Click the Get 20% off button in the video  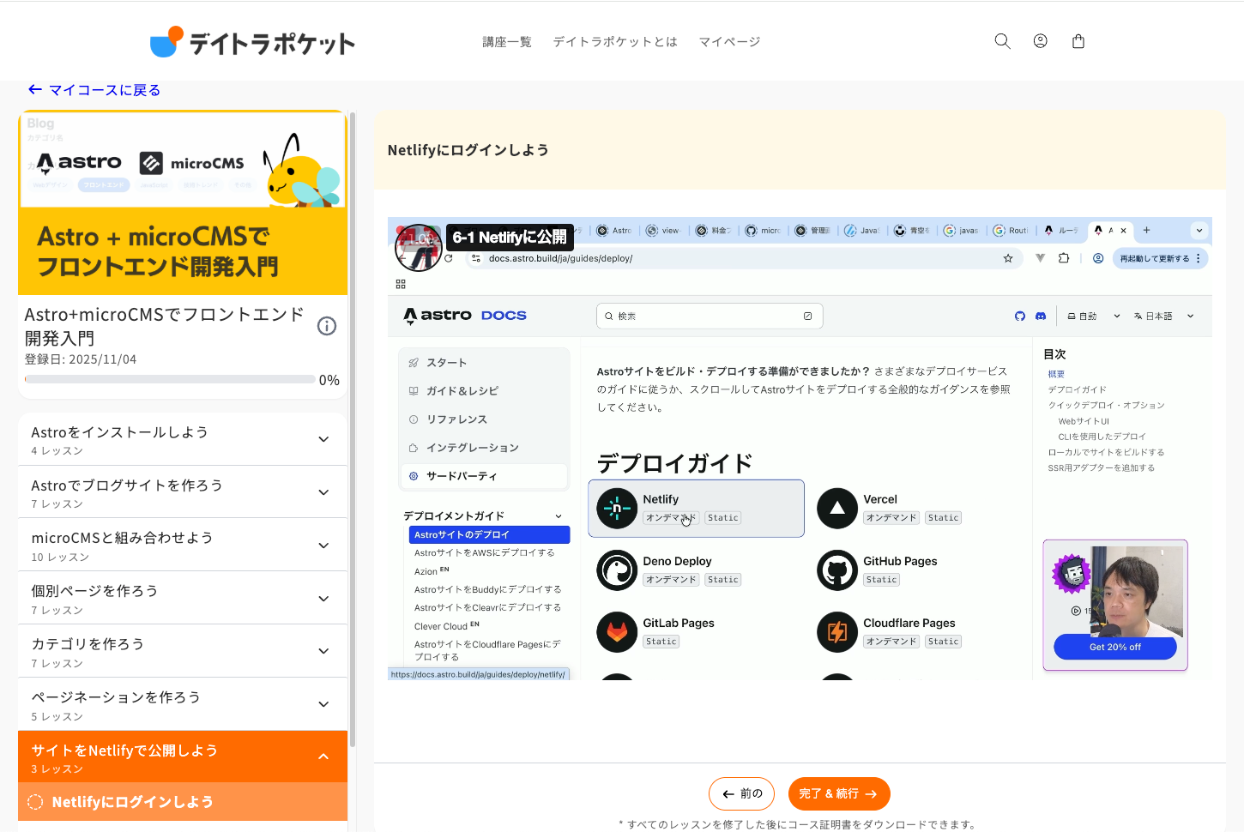tap(1115, 648)
